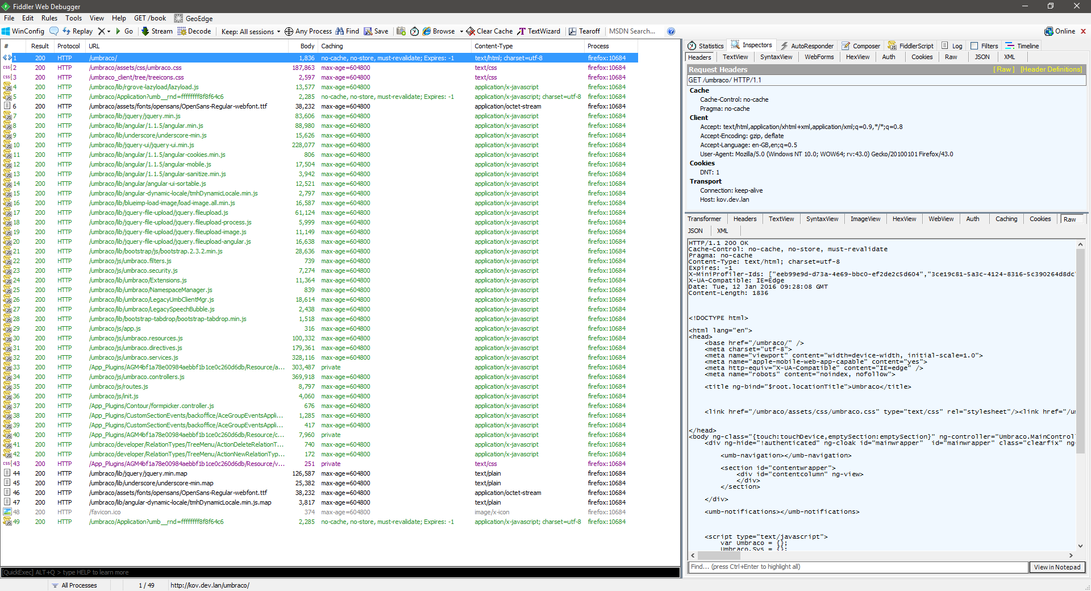Toggle Decode mode in toolbar
Image resolution: width=1091 pixels, height=591 pixels.
click(194, 31)
